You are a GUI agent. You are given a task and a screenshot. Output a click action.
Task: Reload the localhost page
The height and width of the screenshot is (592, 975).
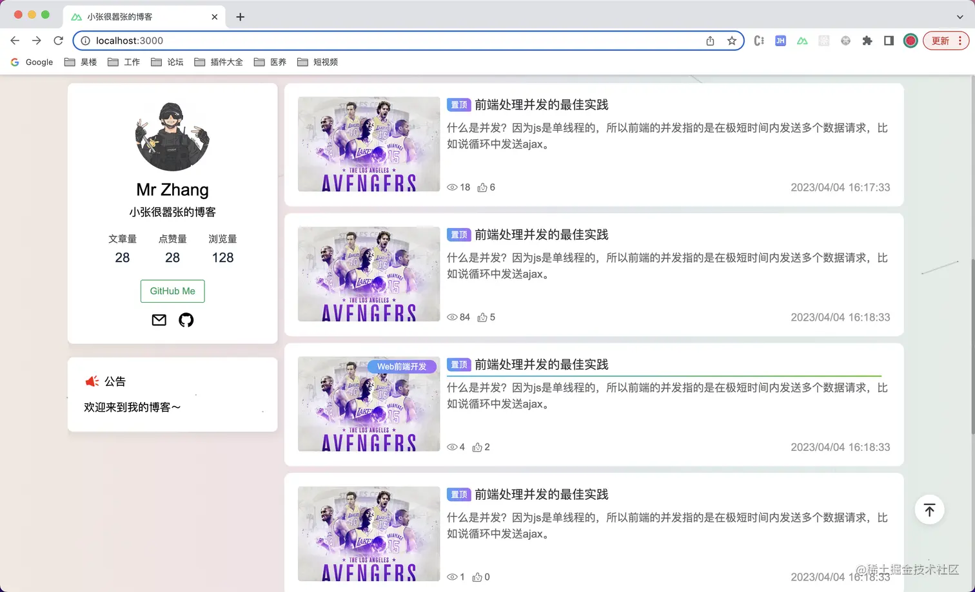(58, 41)
